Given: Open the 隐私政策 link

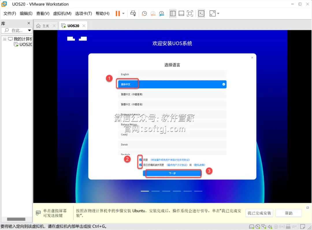Looking at the screenshot, I should (x=199, y=165).
